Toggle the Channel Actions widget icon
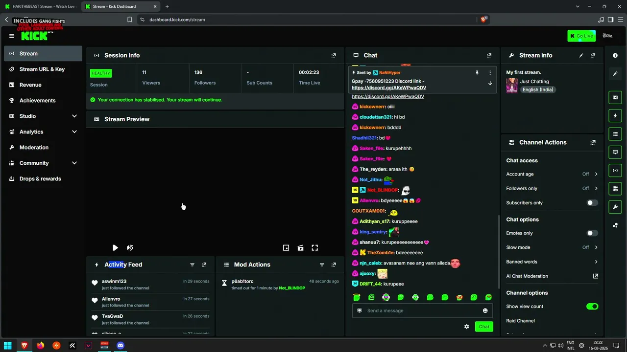 [x=615, y=189]
